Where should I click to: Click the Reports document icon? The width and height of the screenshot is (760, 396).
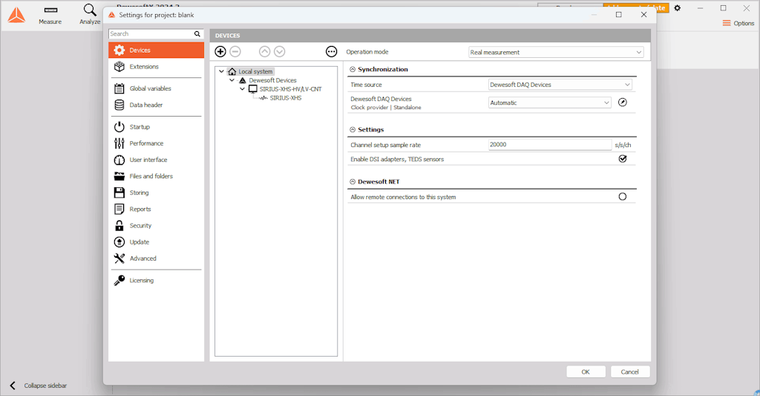119,210
